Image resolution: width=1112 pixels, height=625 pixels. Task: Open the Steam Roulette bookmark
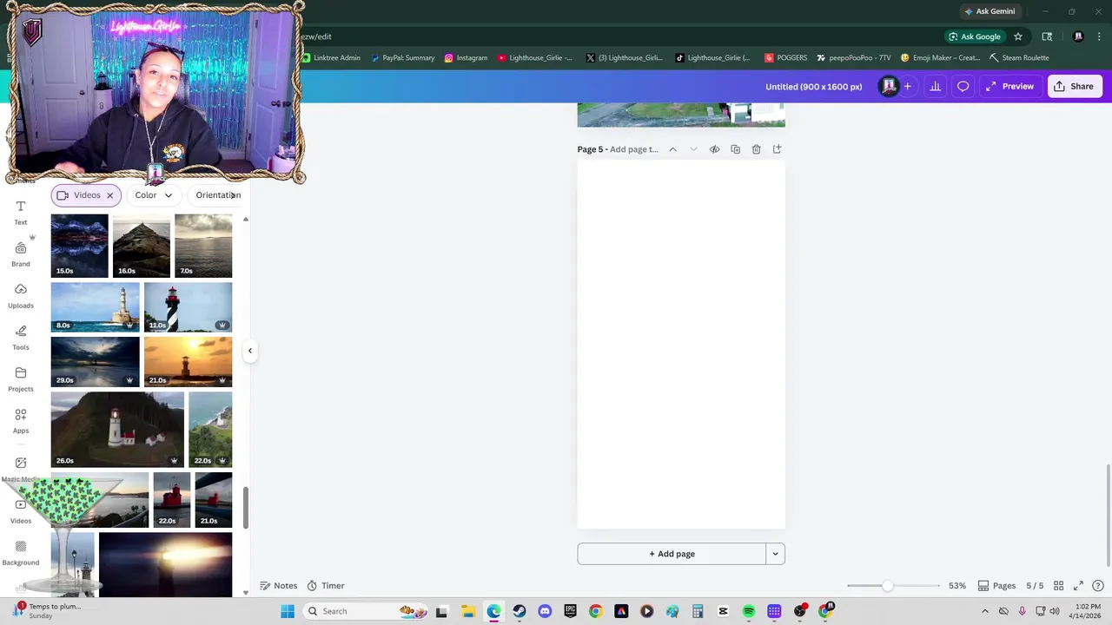coord(1019,58)
